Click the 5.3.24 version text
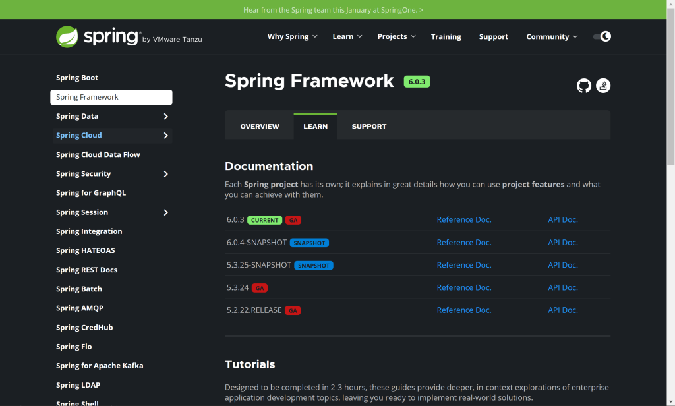Screen dimensions: 675x406 (237, 287)
